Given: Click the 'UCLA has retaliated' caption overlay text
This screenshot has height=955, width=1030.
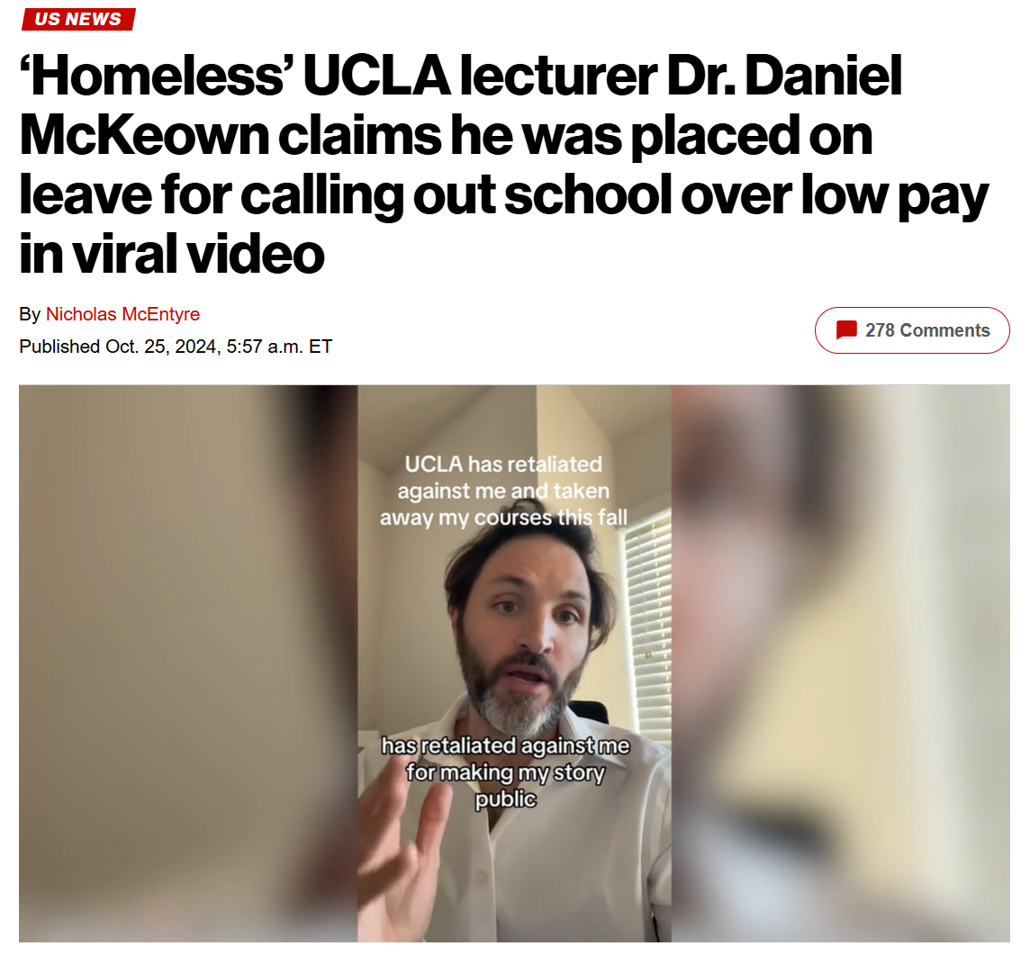Looking at the screenshot, I should click(504, 491).
